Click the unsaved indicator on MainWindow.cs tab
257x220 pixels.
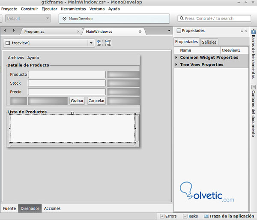(x=140, y=31)
